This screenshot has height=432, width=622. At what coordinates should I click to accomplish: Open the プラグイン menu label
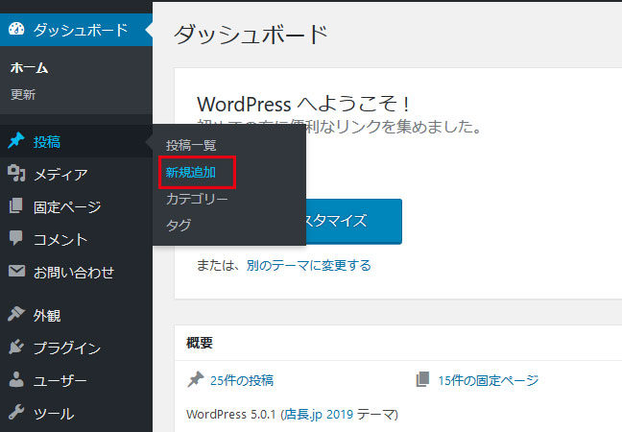point(67,348)
